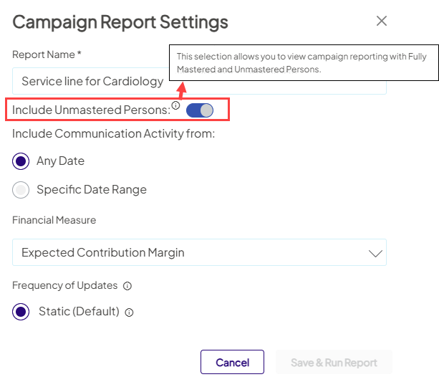Click info icon next to Frequency of Updates
This screenshot has width=439, height=382.
tap(127, 286)
